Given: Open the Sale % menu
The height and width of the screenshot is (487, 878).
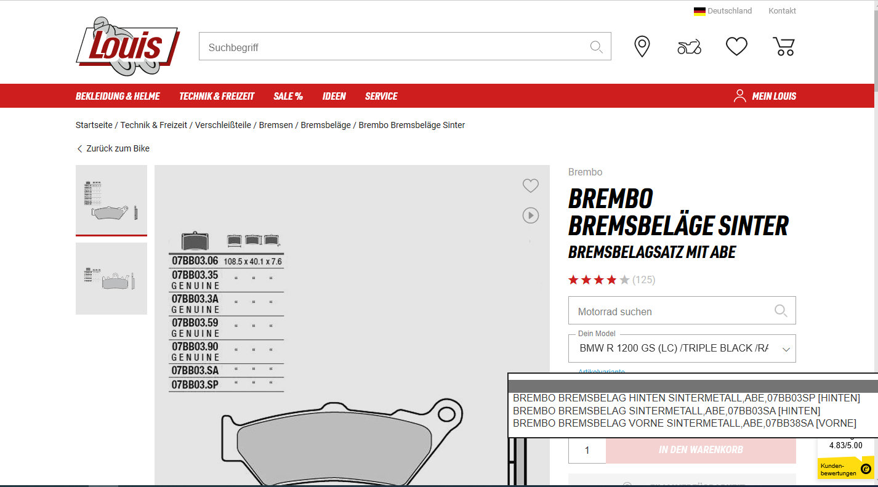Looking at the screenshot, I should 288,96.
